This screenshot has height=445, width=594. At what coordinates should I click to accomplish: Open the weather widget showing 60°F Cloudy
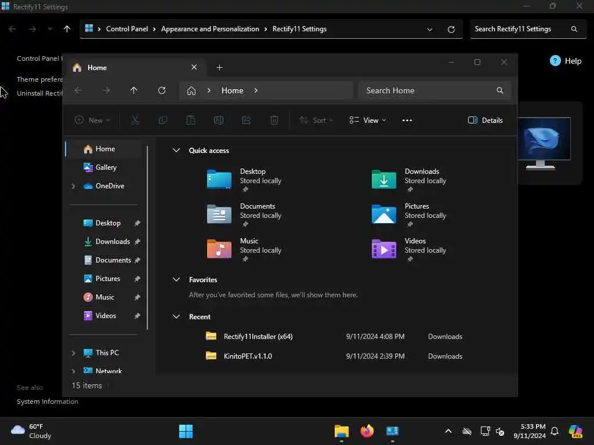31,431
